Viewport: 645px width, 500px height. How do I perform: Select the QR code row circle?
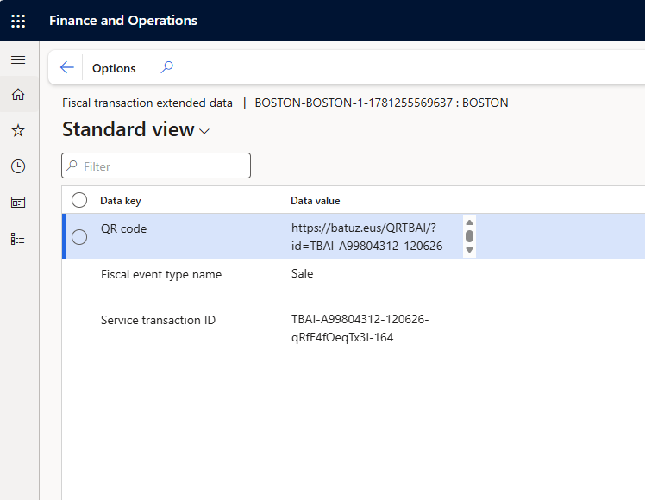click(x=79, y=237)
